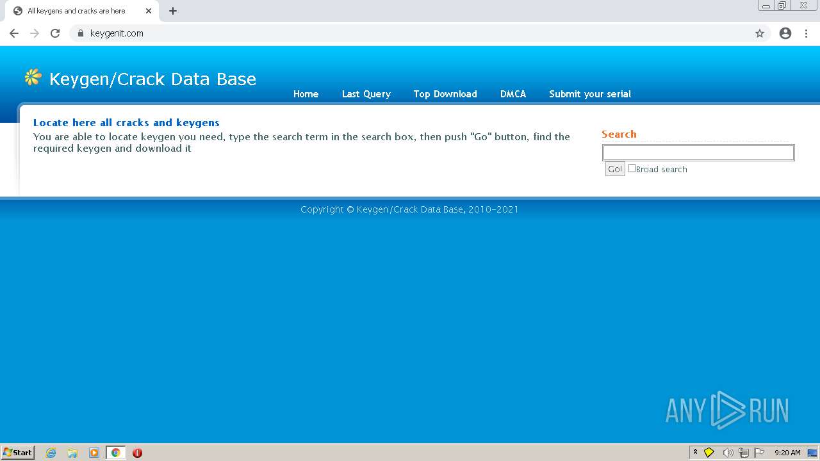
Task: Restore down the Chrome window
Action: (x=782, y=6)
